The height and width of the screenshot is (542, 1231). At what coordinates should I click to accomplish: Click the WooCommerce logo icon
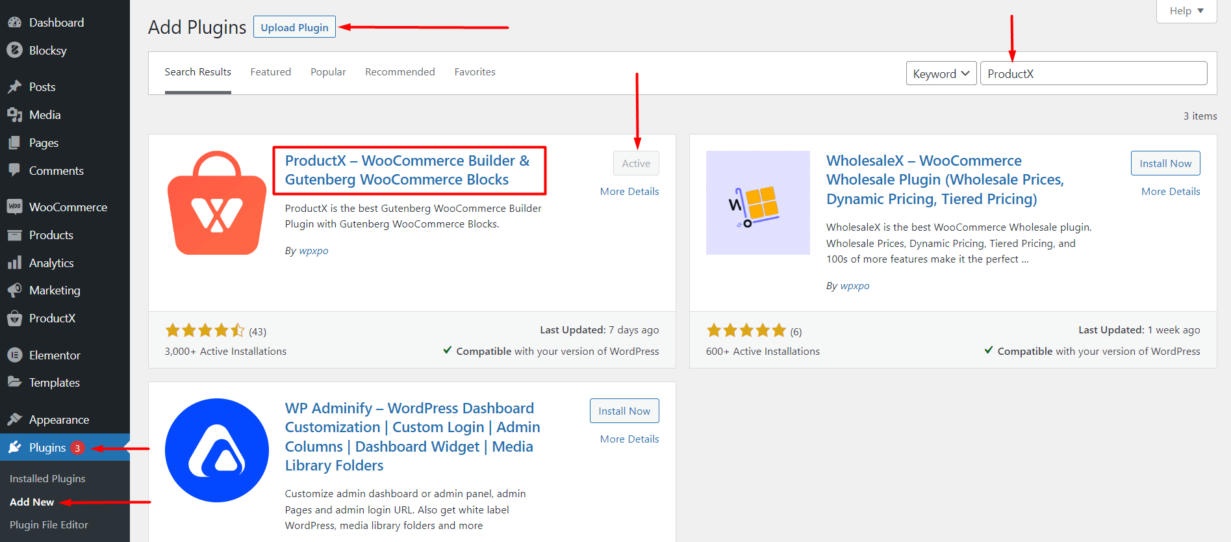14,207
